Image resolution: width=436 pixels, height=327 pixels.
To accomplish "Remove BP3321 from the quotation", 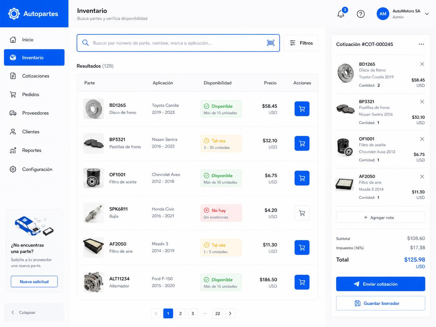I will tap(422, 102).
